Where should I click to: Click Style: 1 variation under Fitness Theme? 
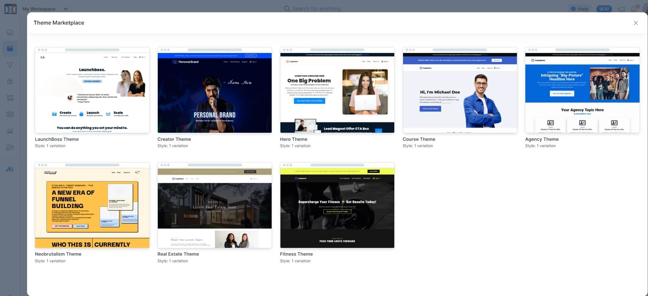tap(295, 261)
